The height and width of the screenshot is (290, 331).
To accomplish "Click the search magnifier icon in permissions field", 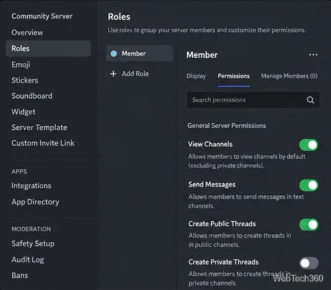I will [x=310, y=100].
